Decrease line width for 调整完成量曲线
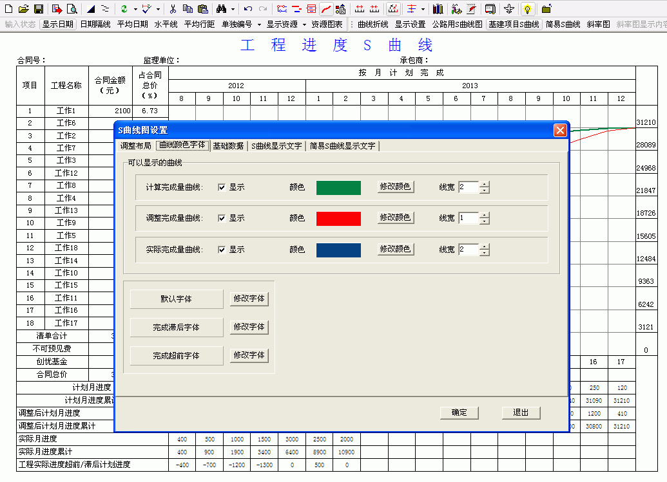Viewport: 667px width, 482px height. [x=485, y=221]
